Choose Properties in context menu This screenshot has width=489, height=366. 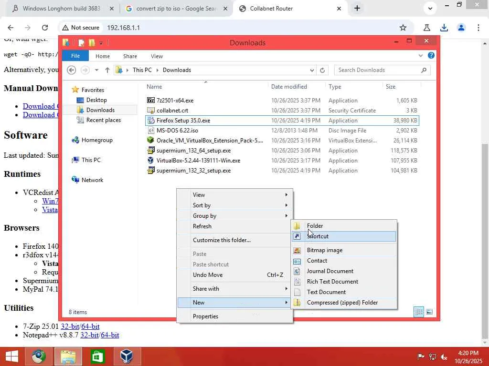pyautogui.click(x=235, y=316)
